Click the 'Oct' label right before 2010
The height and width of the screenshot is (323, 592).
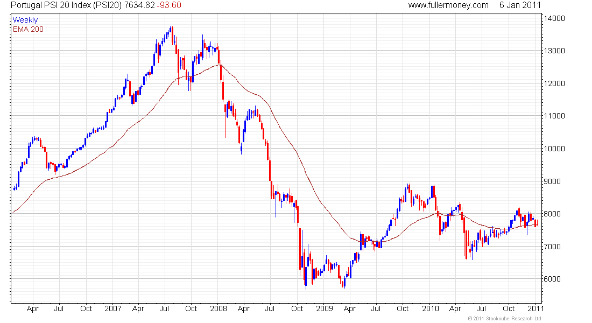(403, 308)
